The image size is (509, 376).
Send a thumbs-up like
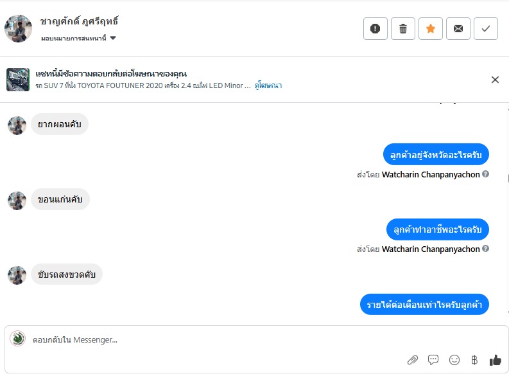click(x=495, y=360)
